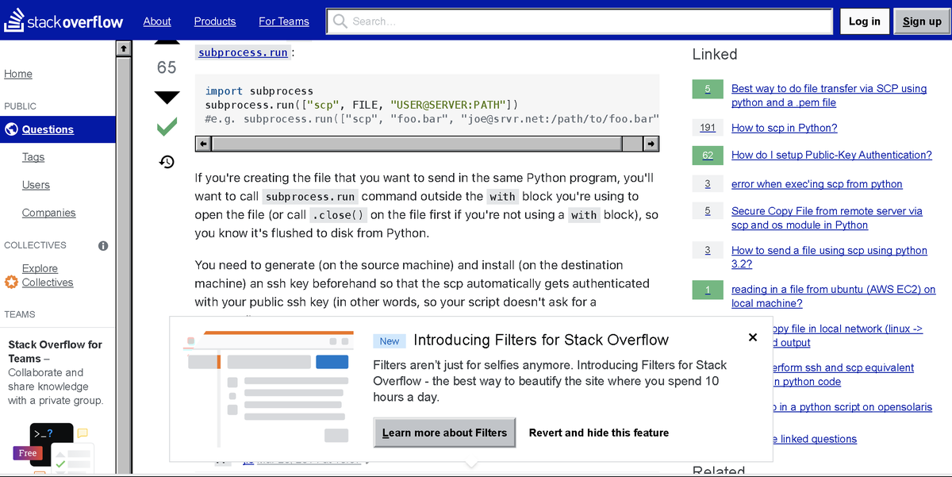Viewport: 952px width, 477px height.
Task: Click the orange Explore Collectives star icon
Action: click(11, 282)
